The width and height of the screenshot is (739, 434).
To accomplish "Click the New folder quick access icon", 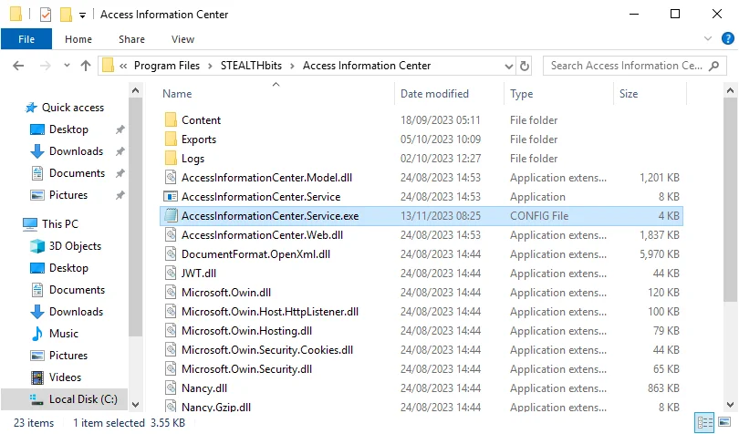I will 66,15.
